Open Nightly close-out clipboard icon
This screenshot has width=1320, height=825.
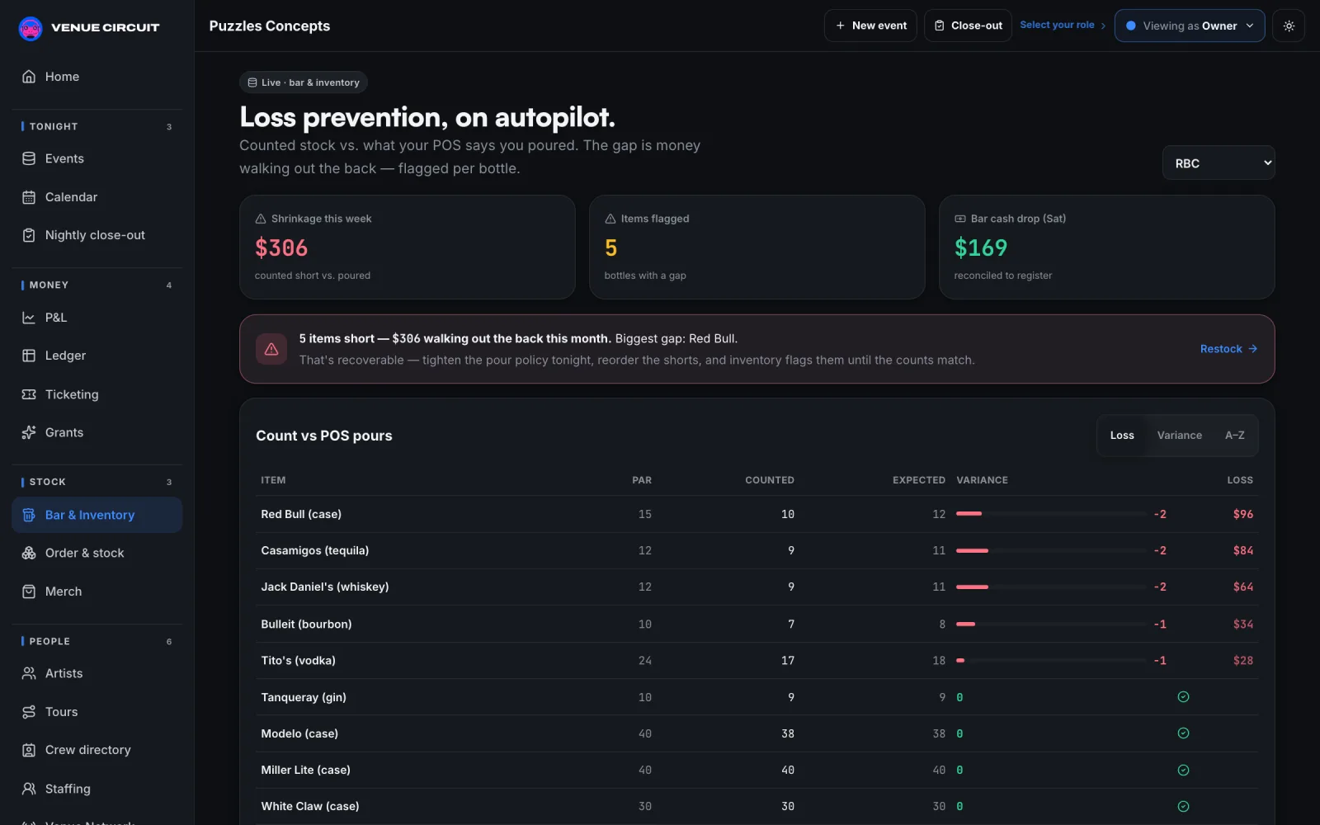[x=29, y=235]
